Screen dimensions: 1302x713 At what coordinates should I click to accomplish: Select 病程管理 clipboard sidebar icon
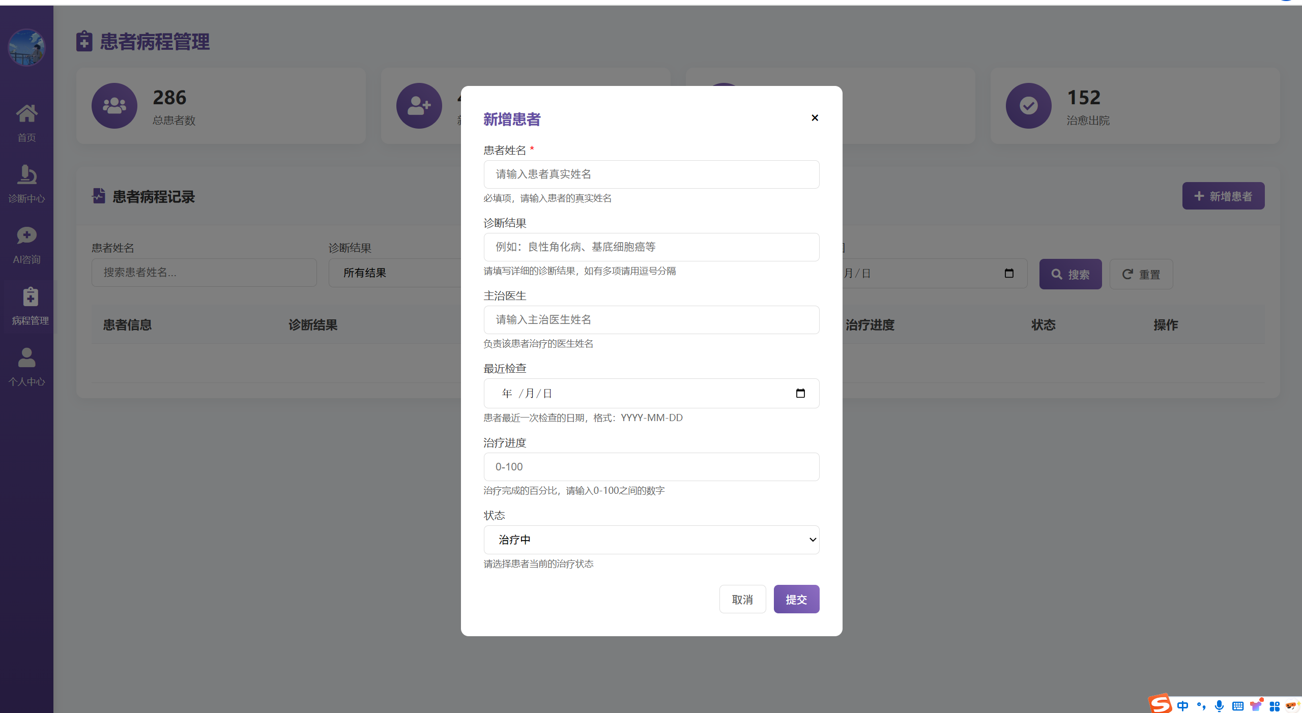pos(30,296)
